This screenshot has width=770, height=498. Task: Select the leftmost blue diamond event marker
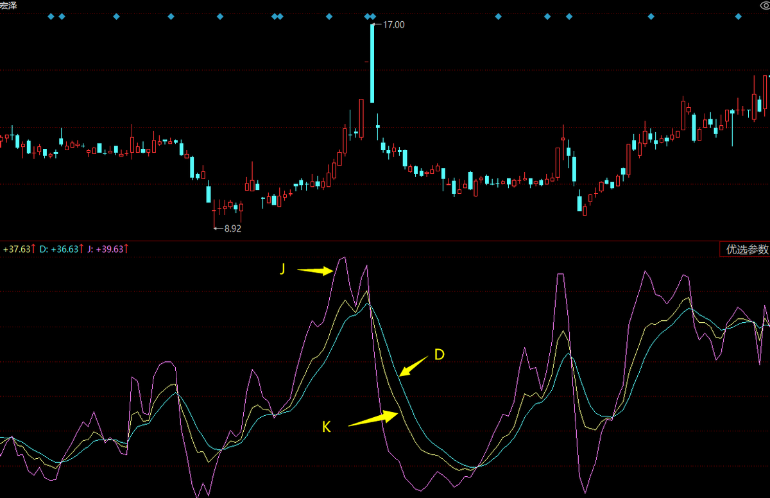point(51,17)
